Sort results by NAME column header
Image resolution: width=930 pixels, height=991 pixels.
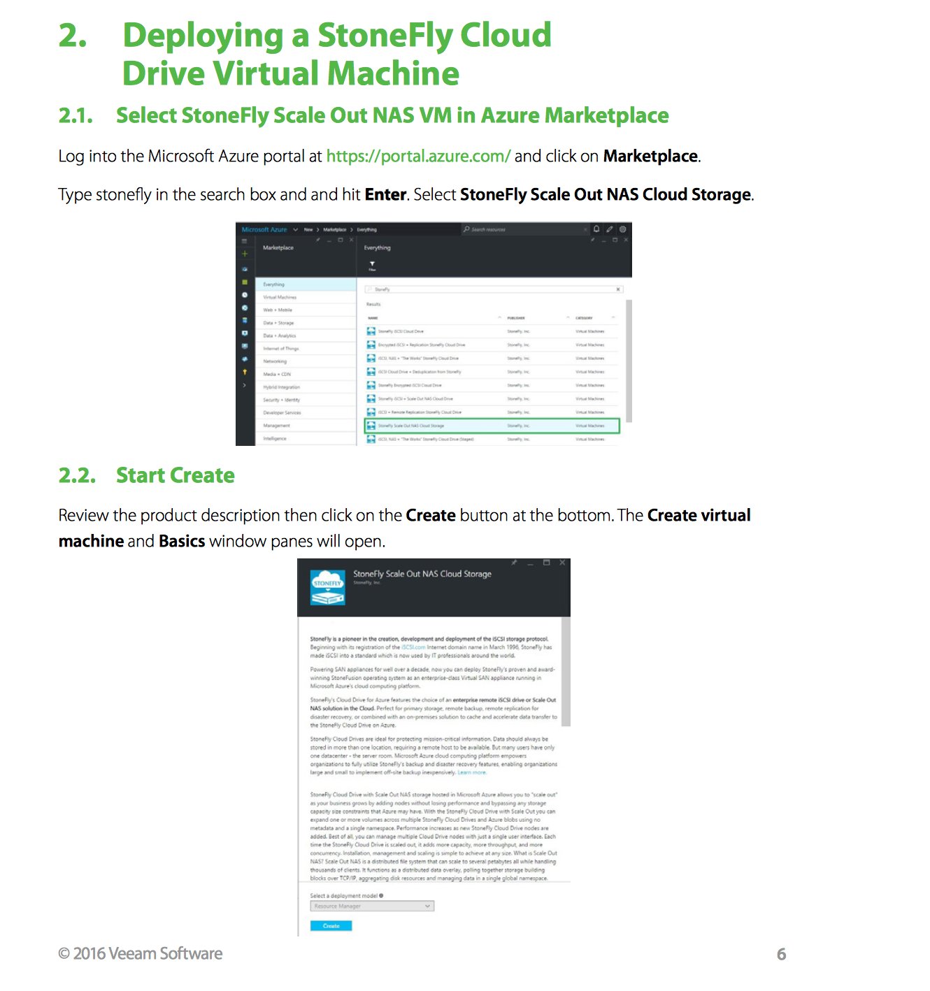click(373, 318)
